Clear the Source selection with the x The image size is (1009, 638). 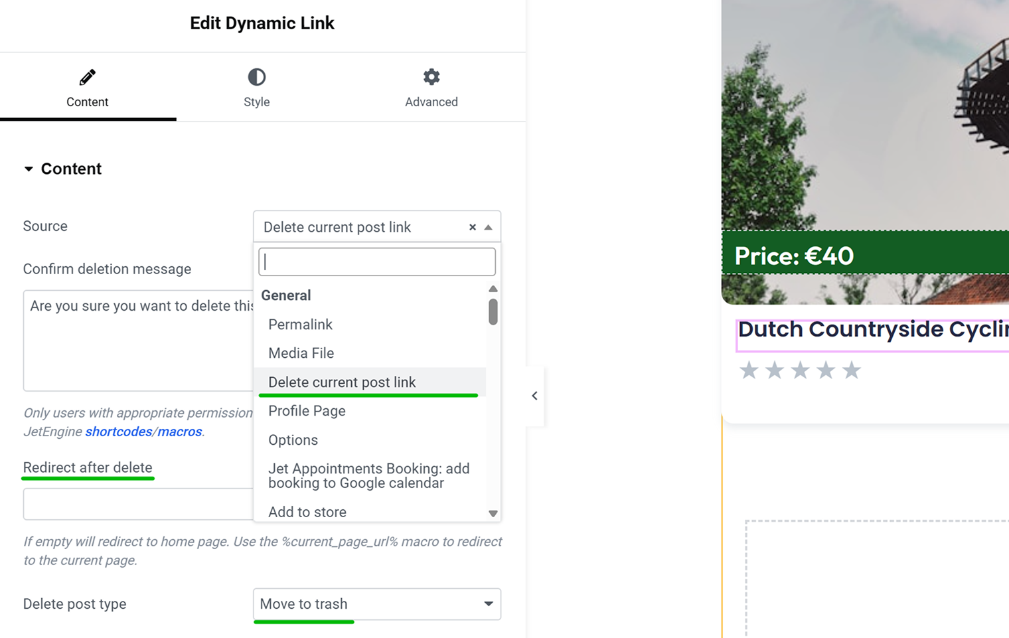pyautogui.click(x=472, y=227)
